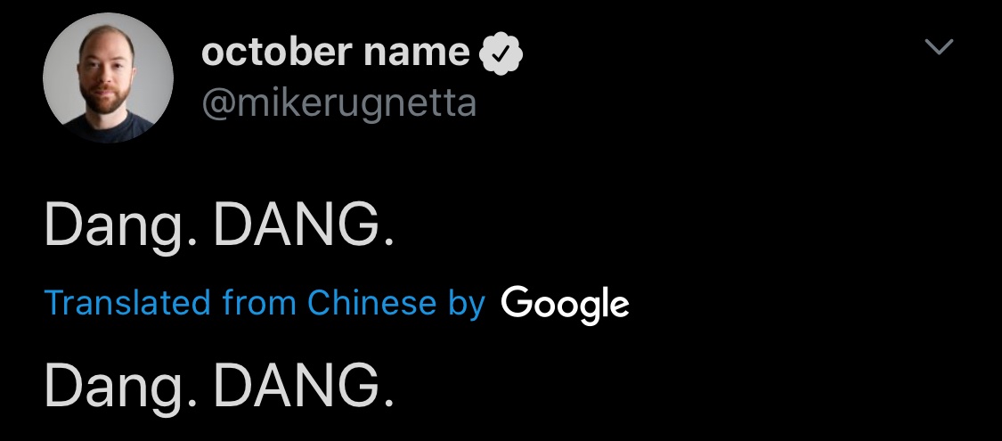Screen dimensions: 1002x441
Task: Click the word "from" in translation attribution
Action: [x=259, y=302]
